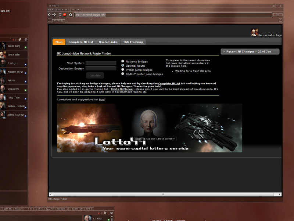Select REALLY prefer jump bridges option
Image resolution: width=294 pixels, height=221 pixels.
pos(123,74)
